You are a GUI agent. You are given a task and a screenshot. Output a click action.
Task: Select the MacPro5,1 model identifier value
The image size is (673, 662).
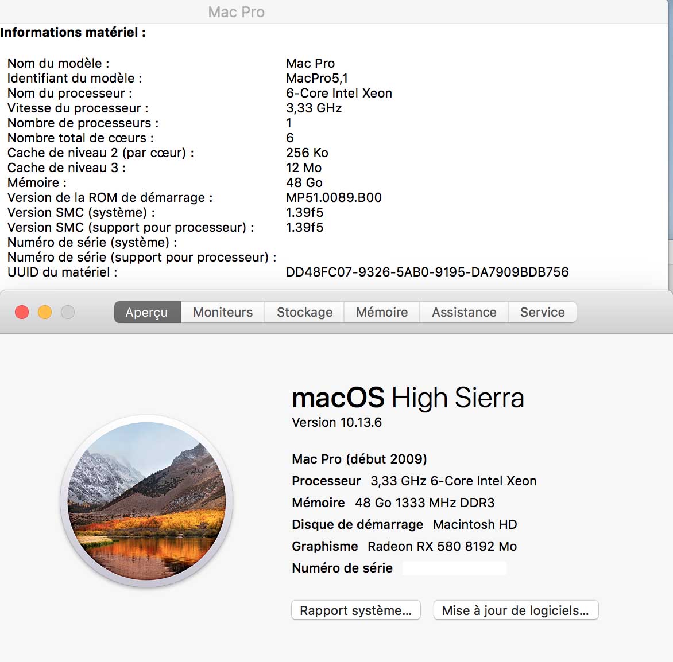point(317,78)
